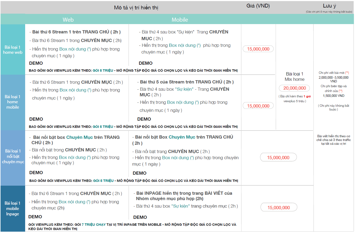The image size is (355, 233).
Task: Open the mobile DEMO in the mobile Inpage row
Action: click(x=140, y=217)
